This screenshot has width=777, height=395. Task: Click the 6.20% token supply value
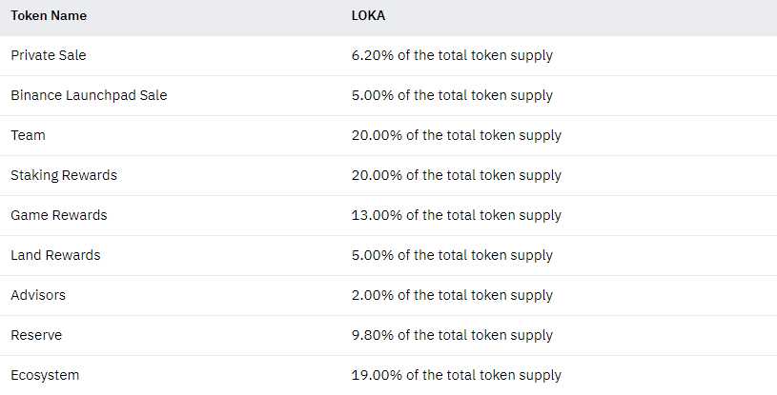point(452,55)
